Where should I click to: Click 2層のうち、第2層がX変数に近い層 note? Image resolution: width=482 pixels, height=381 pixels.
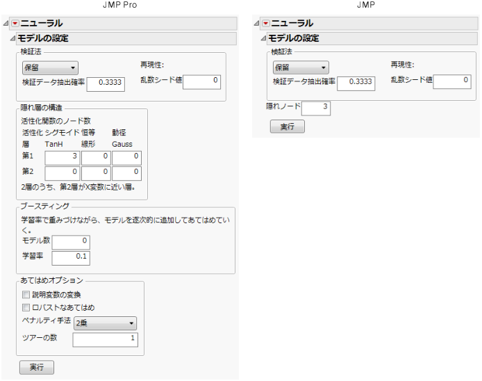78,187
